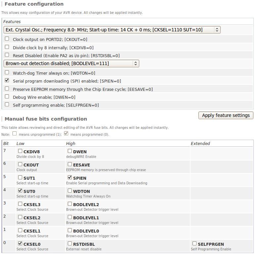Toggle the SPIEN high fuse bit
The image size is (266, 254).
pos(70,178)
